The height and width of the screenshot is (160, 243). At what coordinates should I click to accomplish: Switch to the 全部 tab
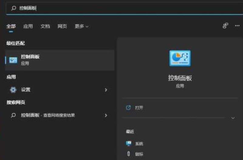(x=11, y=26)
